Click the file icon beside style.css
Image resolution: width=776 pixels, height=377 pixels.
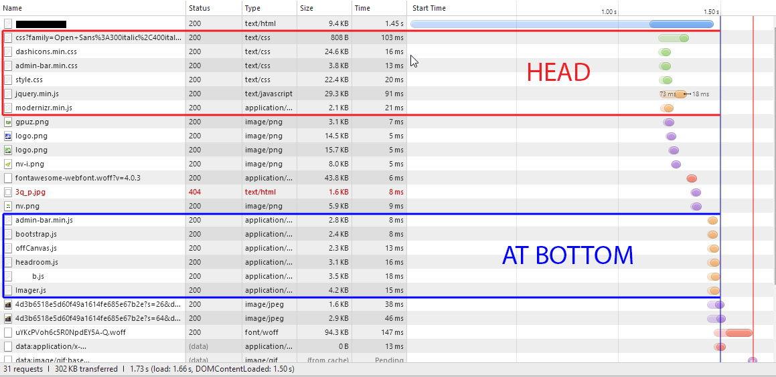(9, 80)
